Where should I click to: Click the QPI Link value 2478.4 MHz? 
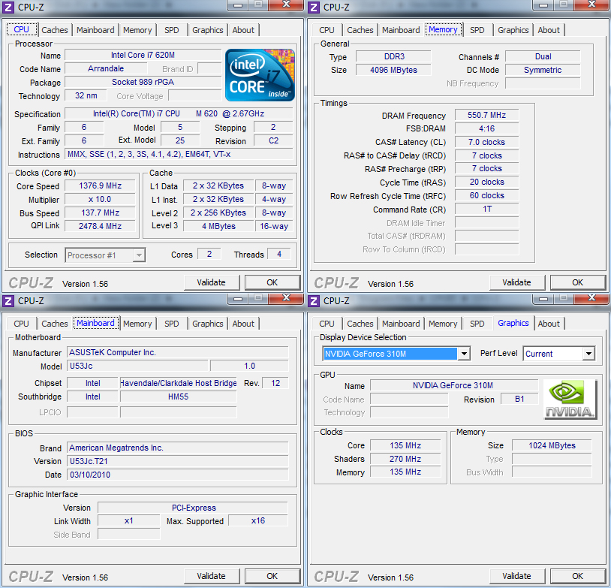[100, 226]
